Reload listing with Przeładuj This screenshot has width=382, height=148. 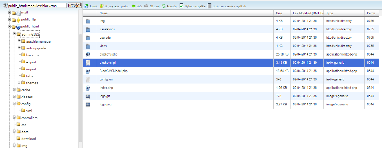(x=169, y=6)
